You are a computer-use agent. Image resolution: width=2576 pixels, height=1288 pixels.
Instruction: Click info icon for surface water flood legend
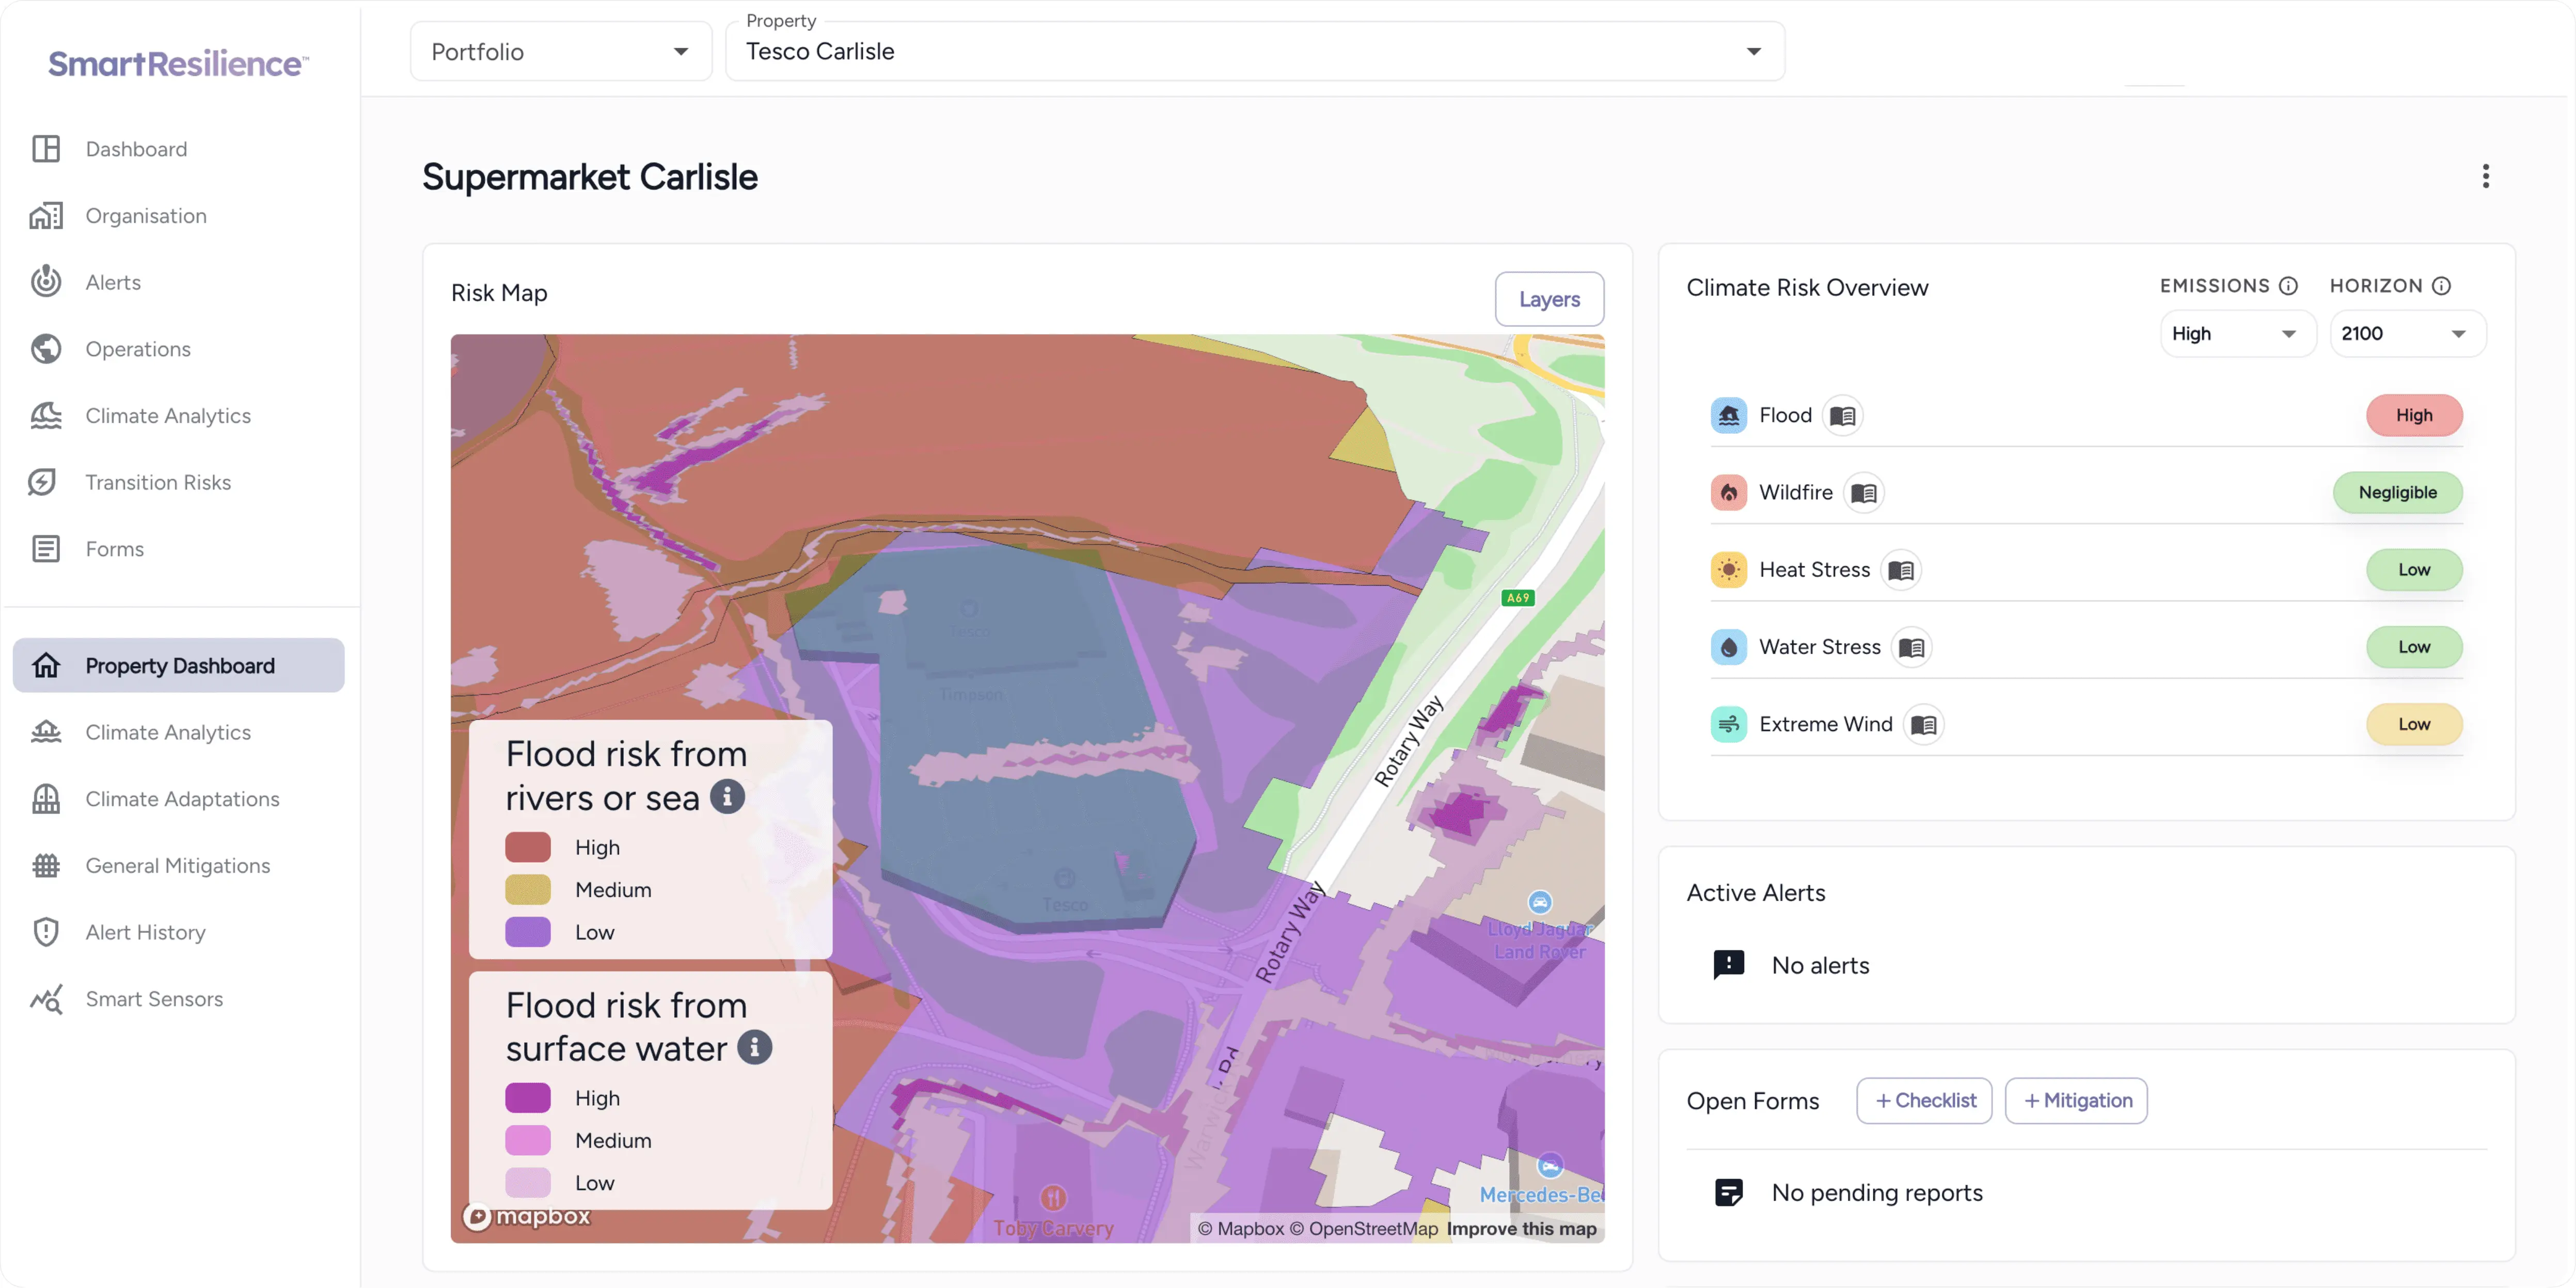(755, 1047)
